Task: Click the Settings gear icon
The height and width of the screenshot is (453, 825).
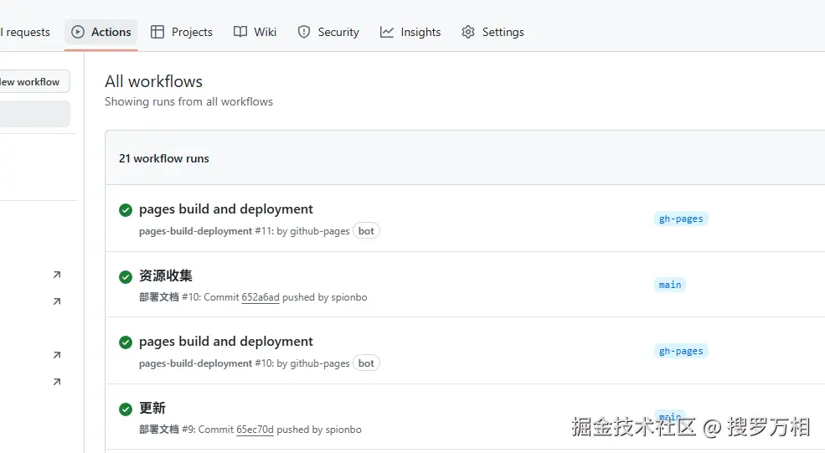Action: click(468, 32)
